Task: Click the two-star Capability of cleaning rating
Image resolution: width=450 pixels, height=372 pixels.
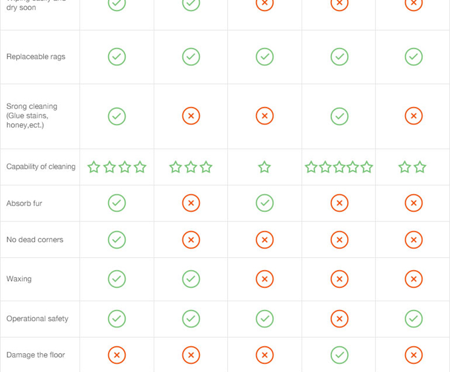Action: pyautogui.click(x=412, y=167)
